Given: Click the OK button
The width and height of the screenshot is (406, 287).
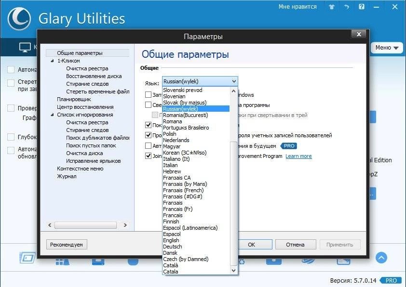Looking at the screenshot, I should click(251, 244).
